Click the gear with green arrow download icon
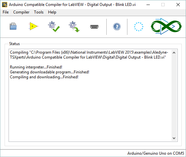This screenshot has width=186, height=157. tap(74, 27)
